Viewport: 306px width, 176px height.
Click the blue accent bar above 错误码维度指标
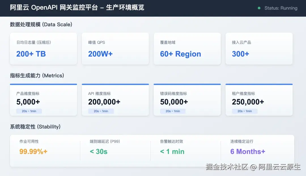(187, 84)
